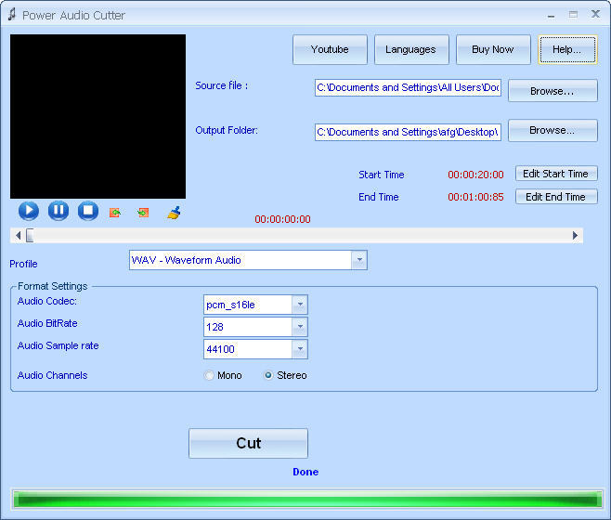Screen dimensions: 611x520
Task: Click the Done status text
Action: (305, 472)
